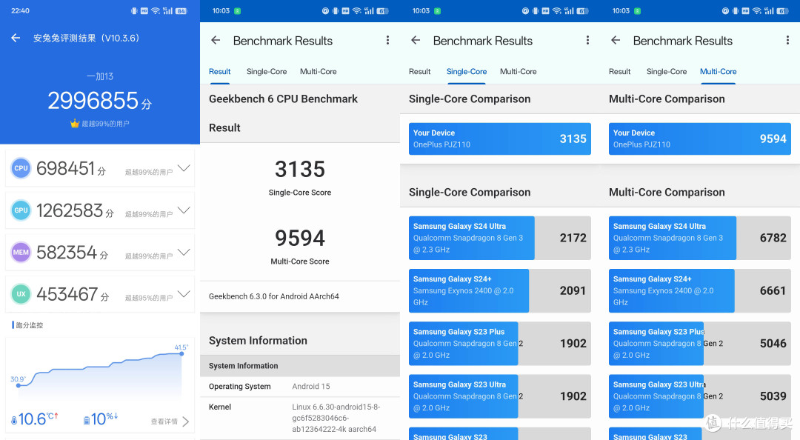Expand the MEM 582354 score details
The height and width of the screenshot is (440, 800).
pyautogui.click(x=184, y=252)
